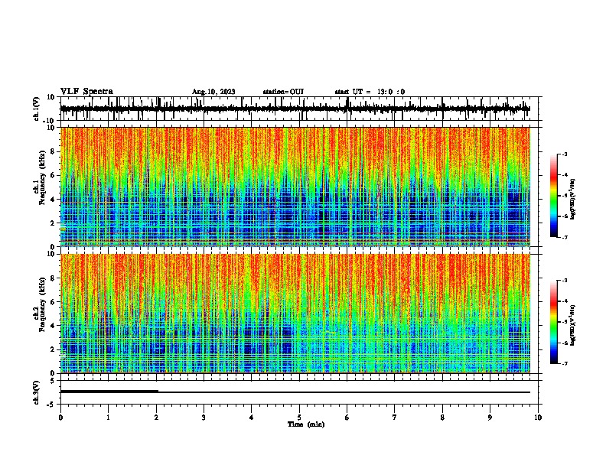This screenshot has height=468, width=606.
Task: Click the "7" tick on the time axis
Action: coord(395,418)
